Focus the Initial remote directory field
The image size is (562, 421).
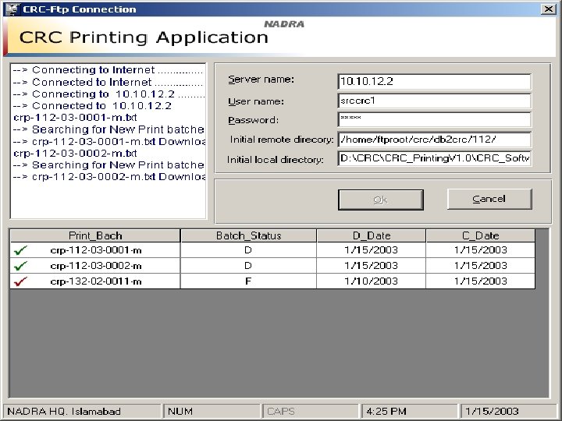tap(435, 140)
